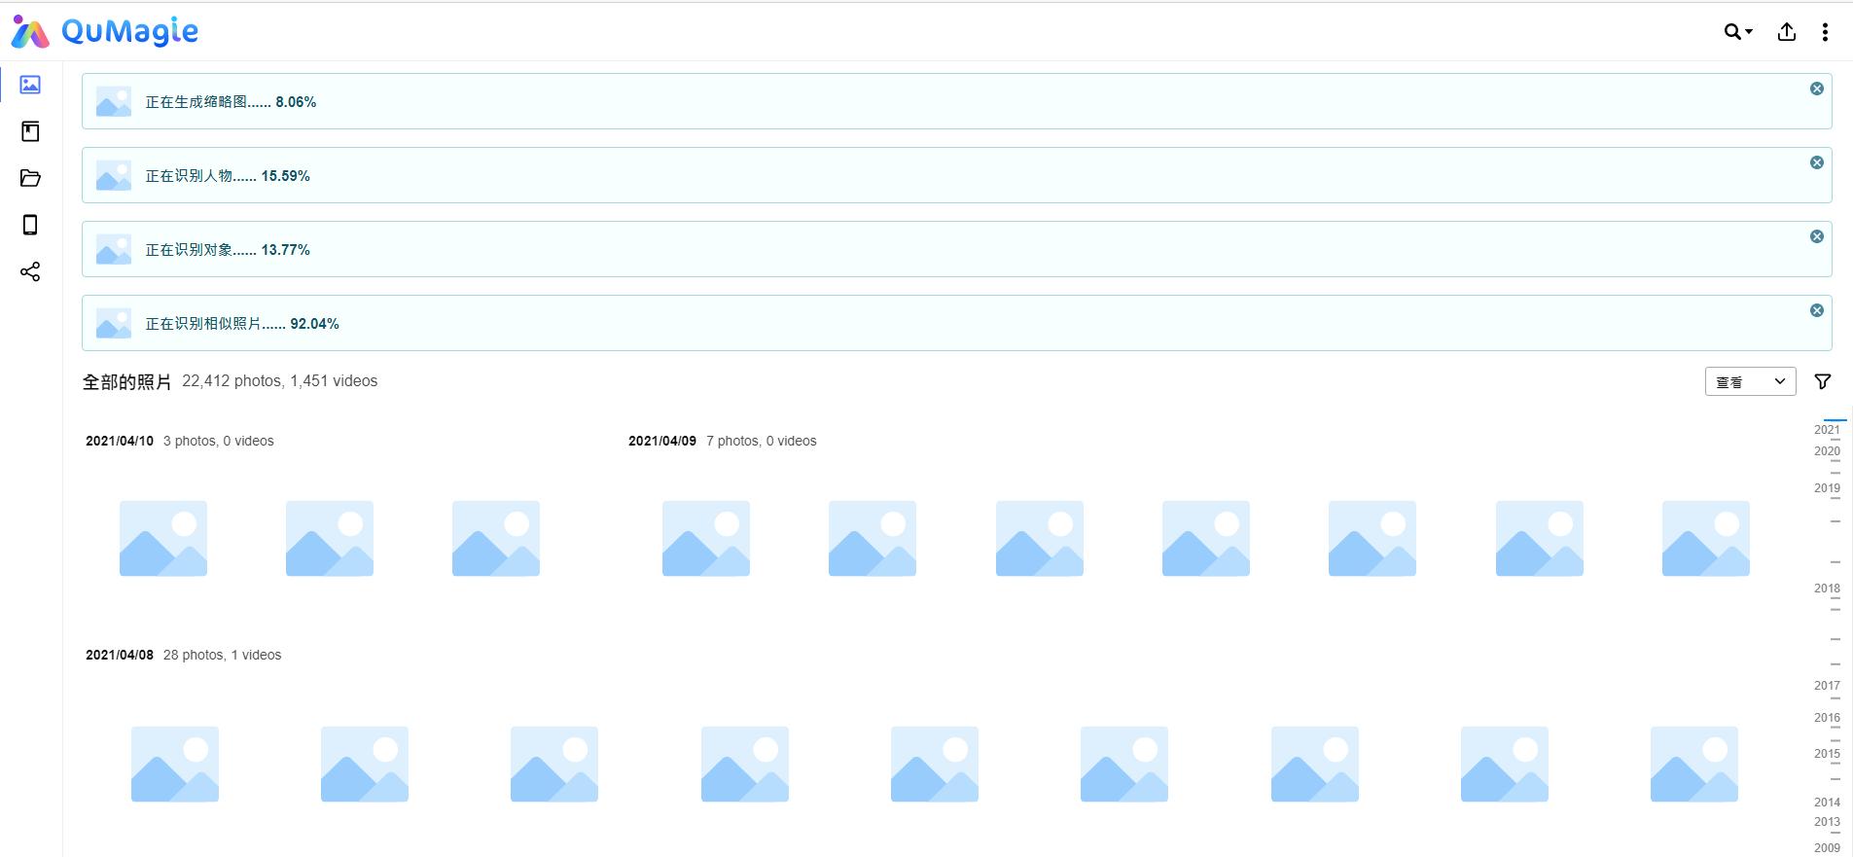Open the Albums section in sidebar
1853x857 pixels.
30,131
